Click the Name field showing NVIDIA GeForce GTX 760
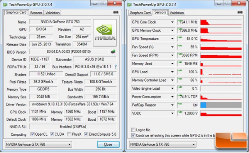Image resolution: width=249 pixels, height=153 pixels. pos(60,22)
